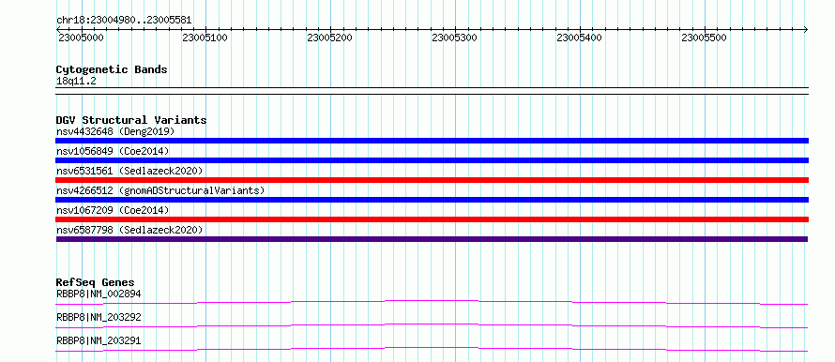Click the chr18:23004980..23005581 region label

(124, 21)
